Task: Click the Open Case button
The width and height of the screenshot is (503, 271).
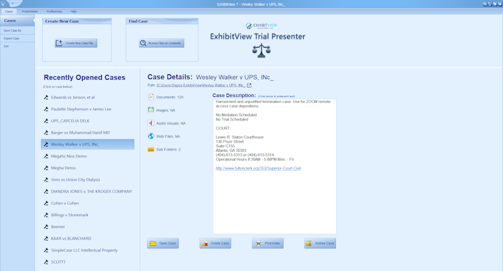Action: pos(163,243)
